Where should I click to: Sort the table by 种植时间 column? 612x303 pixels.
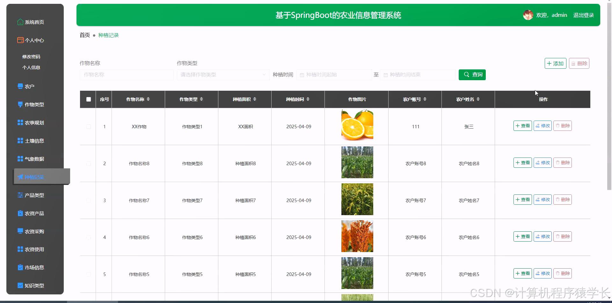[308, 99]
